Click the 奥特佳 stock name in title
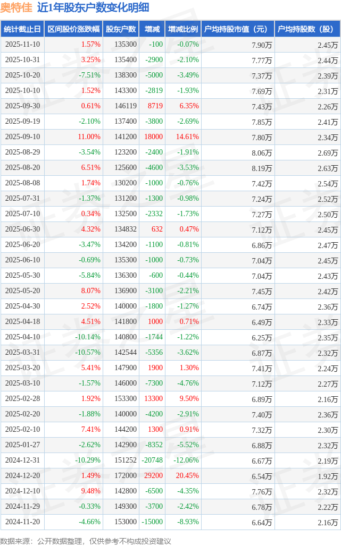Image resolution: width=341 pixels, height=546 pixels. [x=16, y=7]
